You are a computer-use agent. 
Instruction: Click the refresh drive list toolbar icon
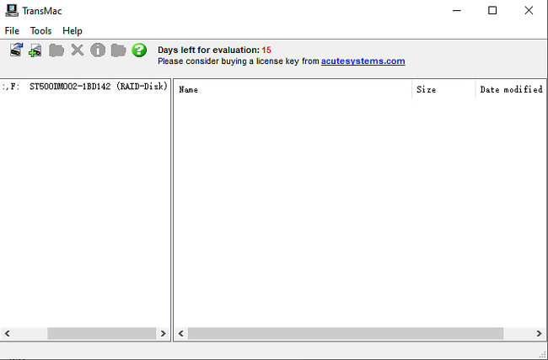16,50
